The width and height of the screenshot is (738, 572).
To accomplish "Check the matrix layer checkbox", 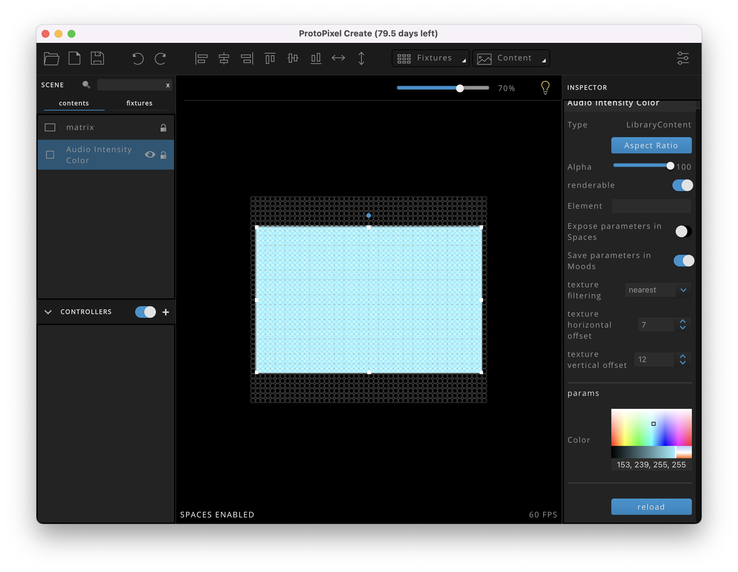I will click(x=50, y=127).
